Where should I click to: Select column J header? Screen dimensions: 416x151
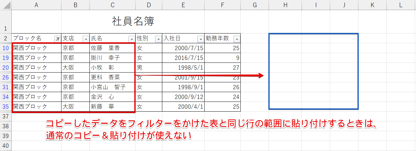(344, 5)
